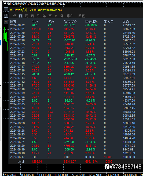Click the percentage 12.68 %

91,37
